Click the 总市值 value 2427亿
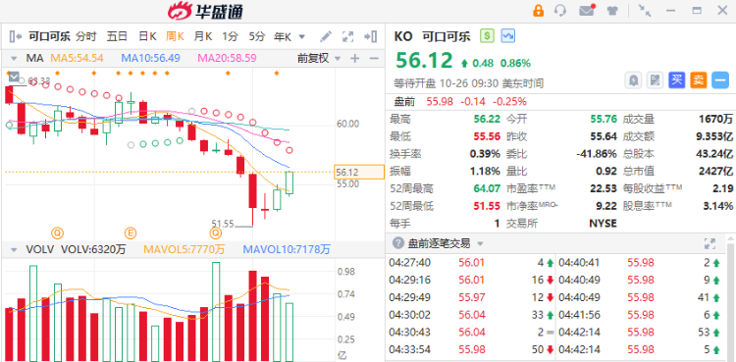Screen dimensions: 736x362 pos(716,171)
